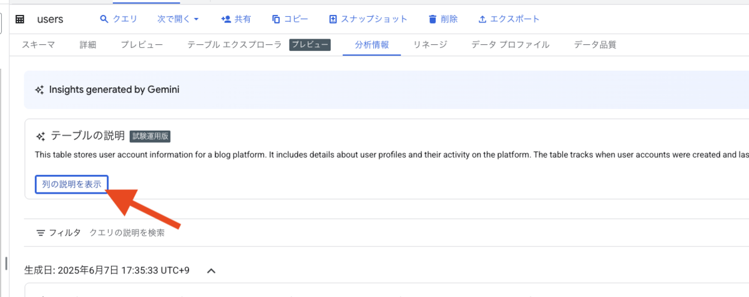Click the 列の説明を表示 button
The width and height of the screenshot is (749, 297).
[x=72, y=184]
